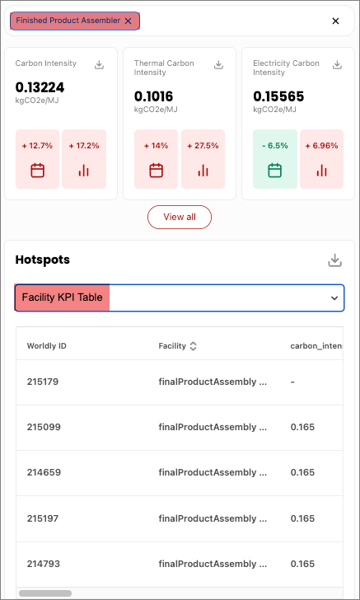
Task: Click facility name in row 214793
Action: tap(213, 565)
